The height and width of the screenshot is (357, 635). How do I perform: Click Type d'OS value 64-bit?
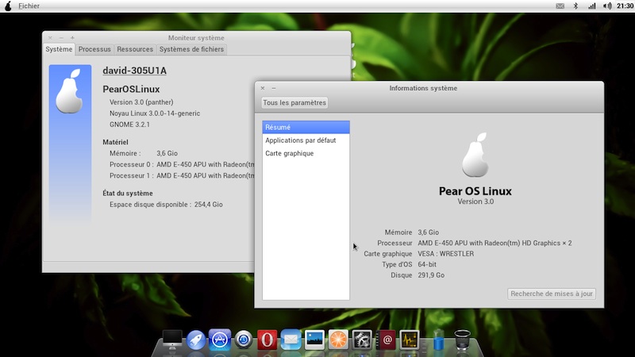pyautogui.click(x=427, y=265)
